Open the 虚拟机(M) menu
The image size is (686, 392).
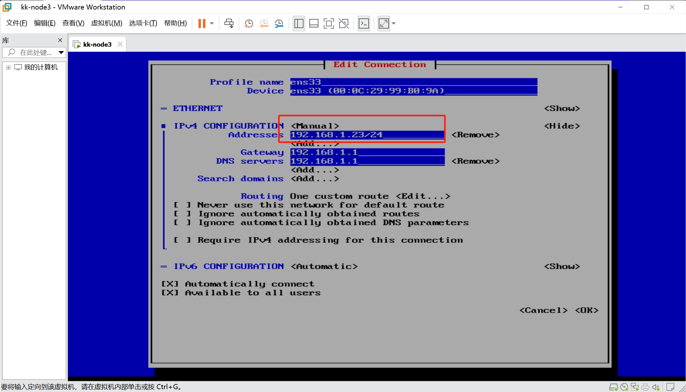point(107,23)
